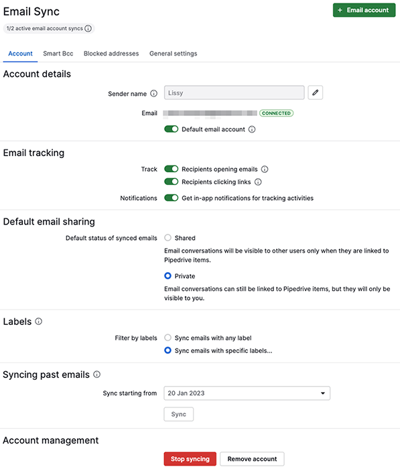Disable tracking of recipients opening emails

tap(171, 169)
